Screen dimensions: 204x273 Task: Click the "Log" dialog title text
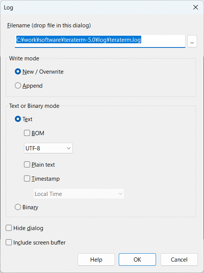[8, 8]
